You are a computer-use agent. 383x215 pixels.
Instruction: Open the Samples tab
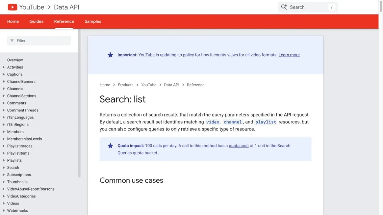[x=93, y=21]
